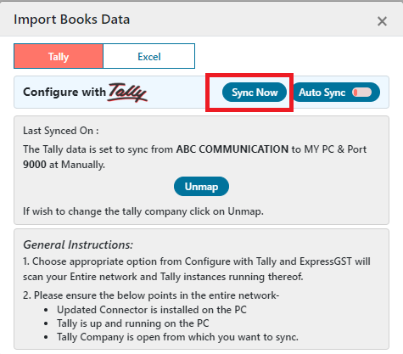This screenshot has width=403, height=354.
Task: Toggle the Auto Sync switch
Action: point(361,93)
